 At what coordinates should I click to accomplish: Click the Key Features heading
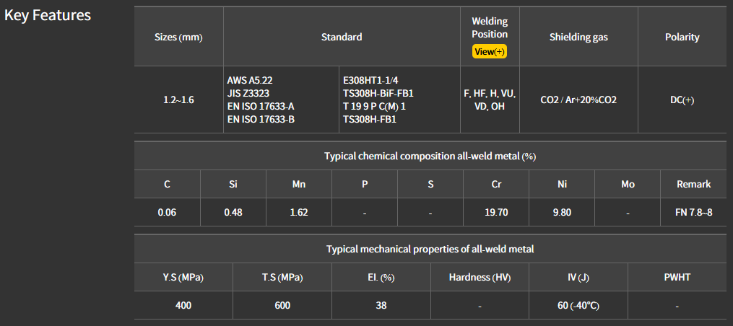(48, 15)
